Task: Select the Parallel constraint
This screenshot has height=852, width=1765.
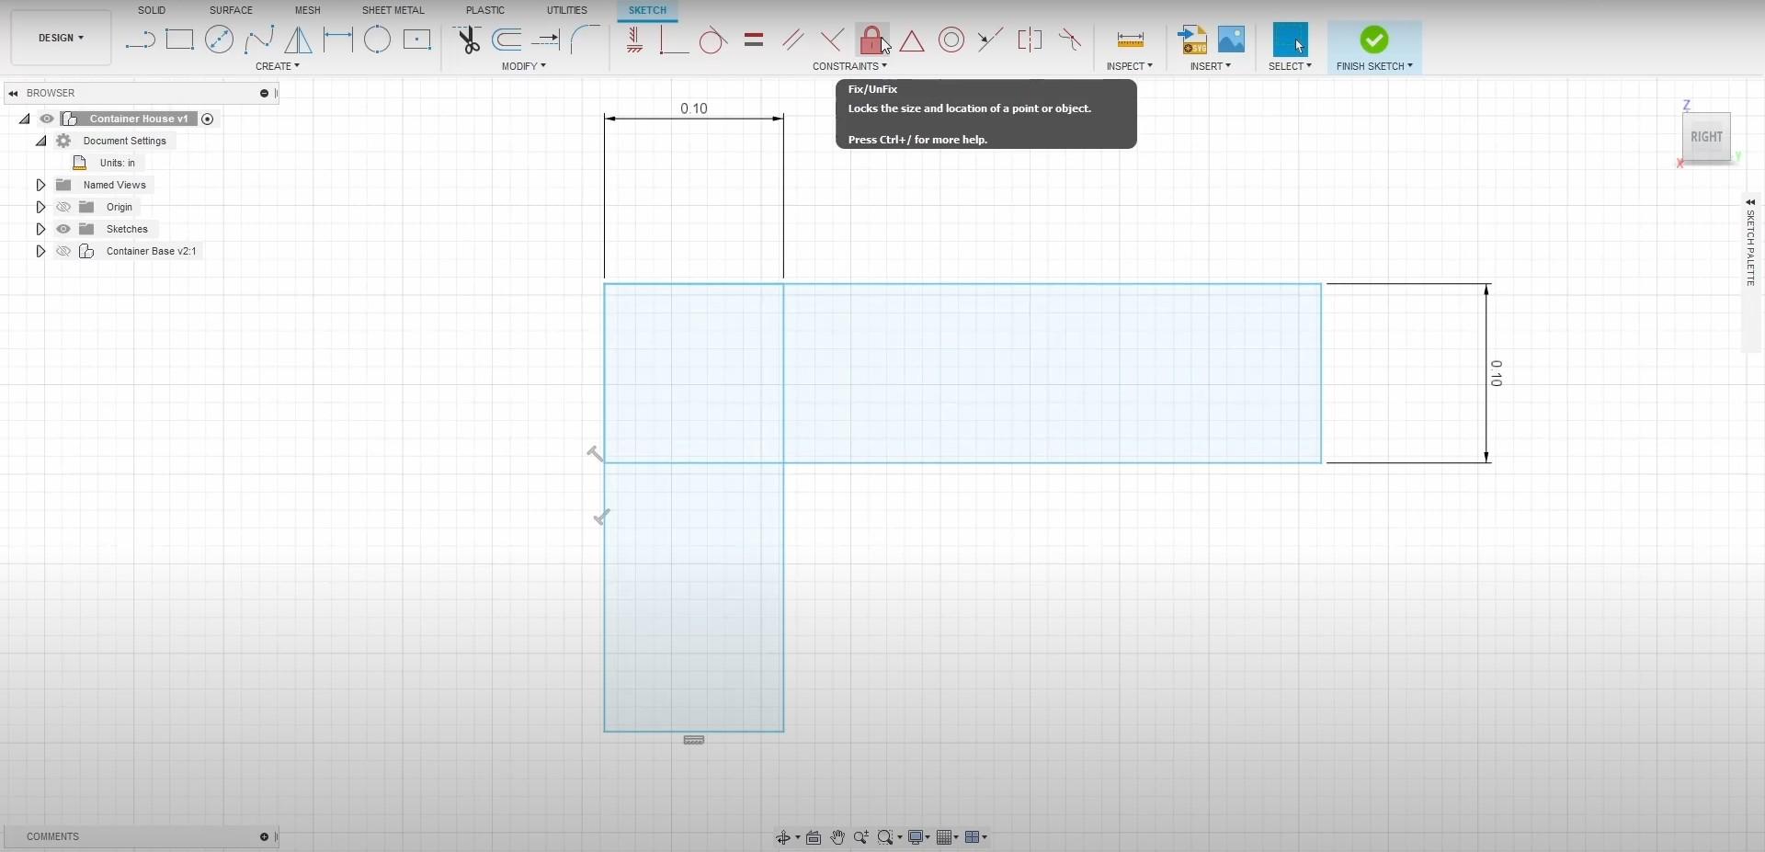Action: click(x=792, y=40)
